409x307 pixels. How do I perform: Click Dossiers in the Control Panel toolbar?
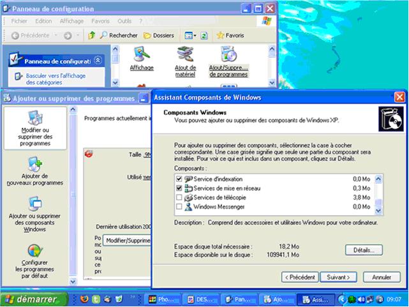[159, 35]
